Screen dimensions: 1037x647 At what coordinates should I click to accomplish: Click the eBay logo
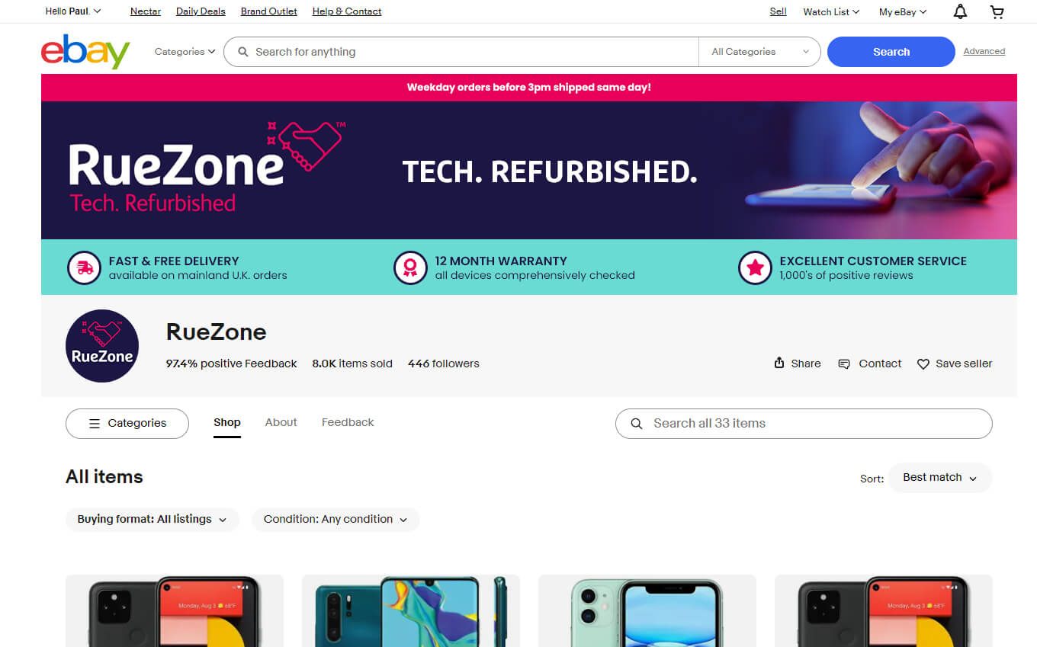(85, 52)
